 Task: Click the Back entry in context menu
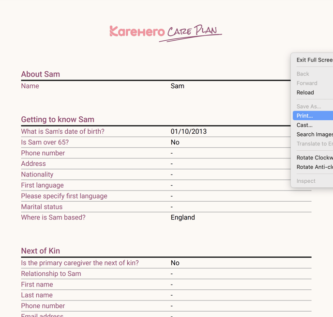pos(303,74)
